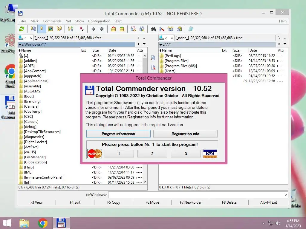
Task: Click invert selection asterisk icon
Action: point(82,29)
